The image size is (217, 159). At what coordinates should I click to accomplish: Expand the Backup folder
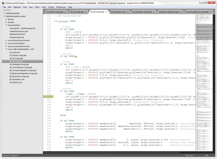[x=6, y=19]
